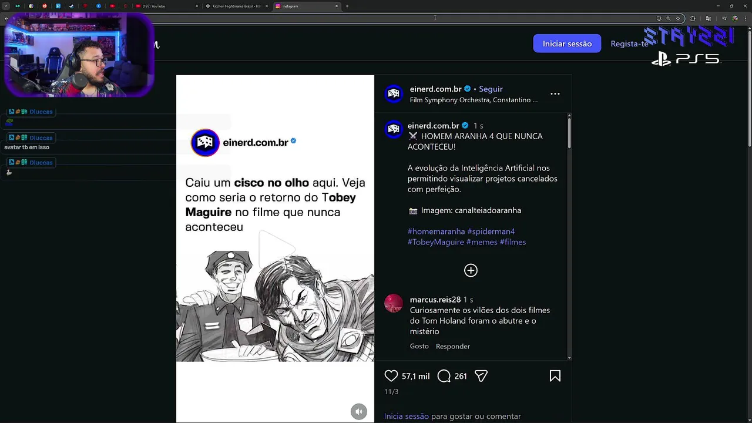Click the Regista-te link
Screen dimensions: 752x423
click(629, 44)
